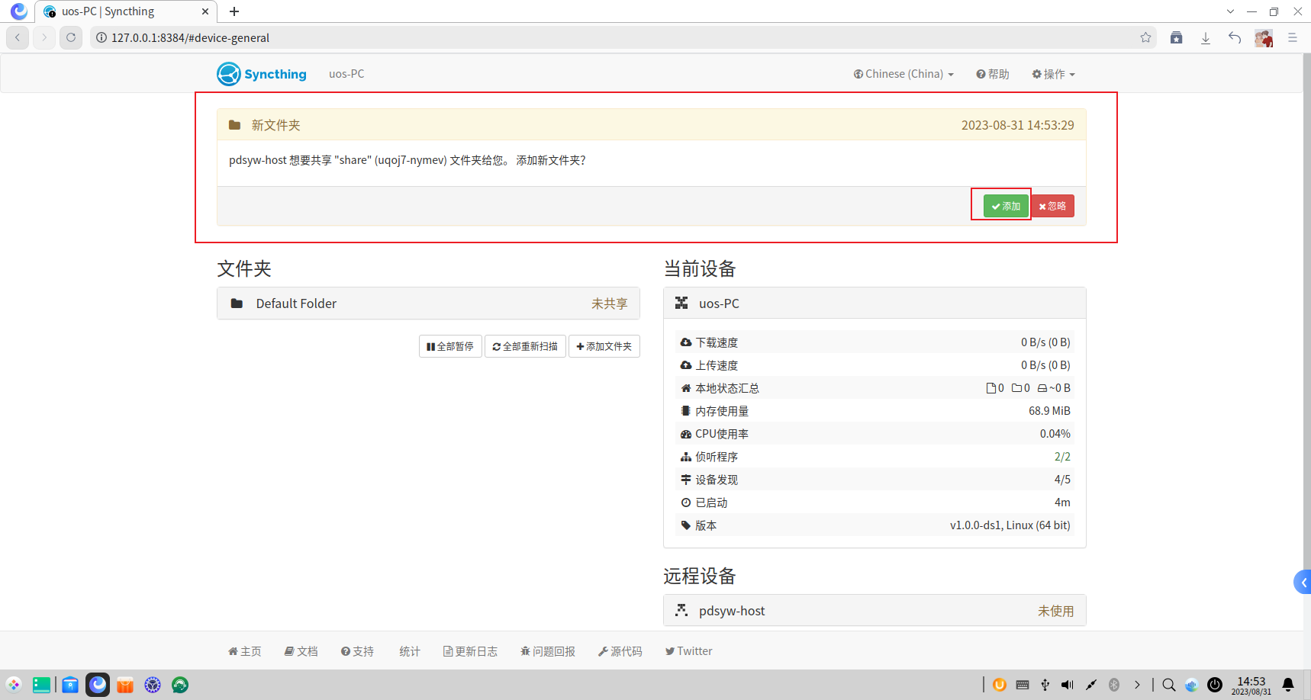Click the uos-PC name in navbar
The height and width of the screenshot is (700, 1311).
(x=346, y=74)
